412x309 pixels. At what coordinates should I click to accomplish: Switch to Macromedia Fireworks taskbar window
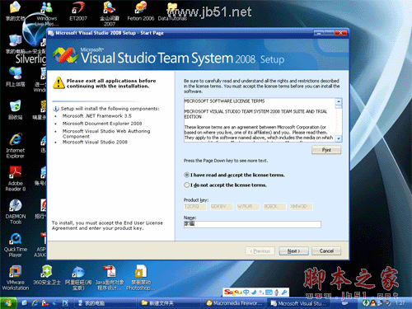tap(233, 303)
